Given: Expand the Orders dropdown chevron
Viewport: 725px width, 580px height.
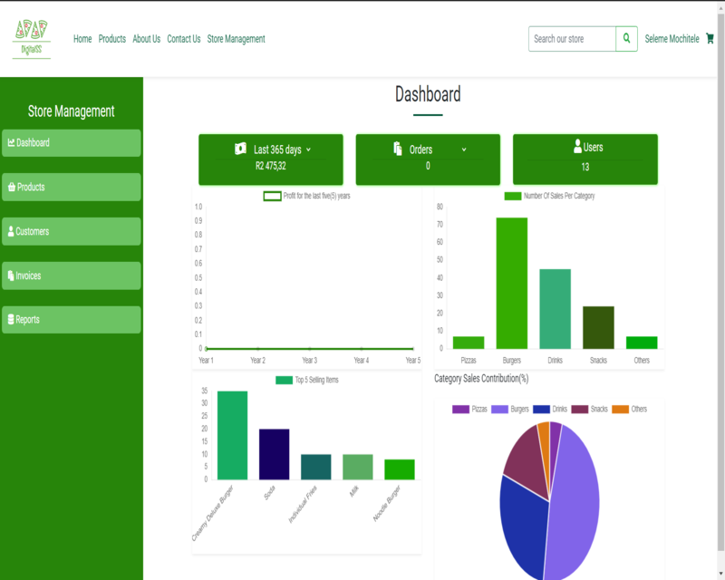Looking at the screenshot, I should click(x=464, y=150).
